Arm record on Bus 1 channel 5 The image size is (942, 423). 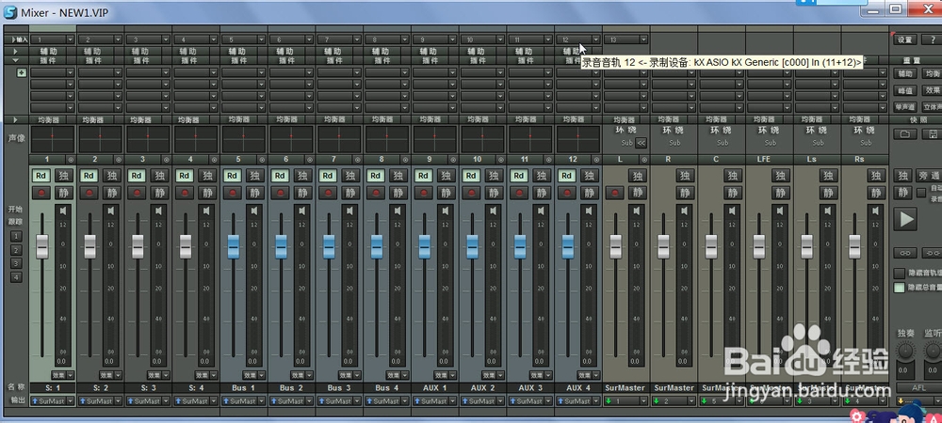click(232, 193)
